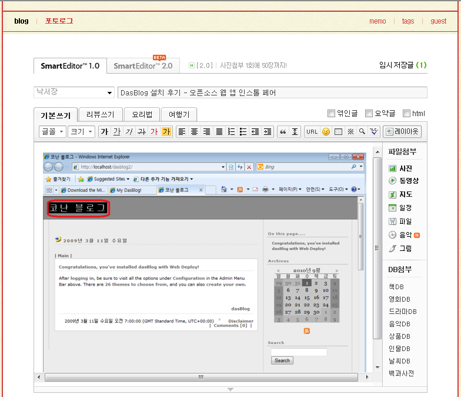Align text to the left

[x=182, y=132]
